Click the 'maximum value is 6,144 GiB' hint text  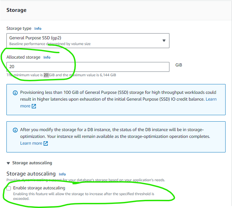[93, 75]
